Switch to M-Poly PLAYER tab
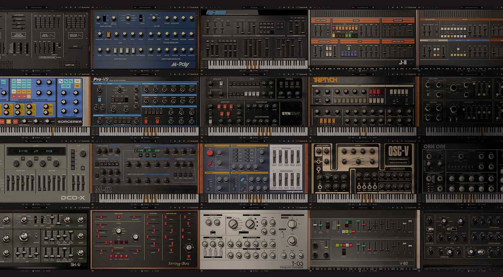This screenshot has width=503, height=277. (x=155, y=71)
